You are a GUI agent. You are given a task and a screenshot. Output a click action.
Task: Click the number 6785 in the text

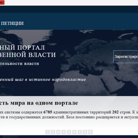[48, 112]
